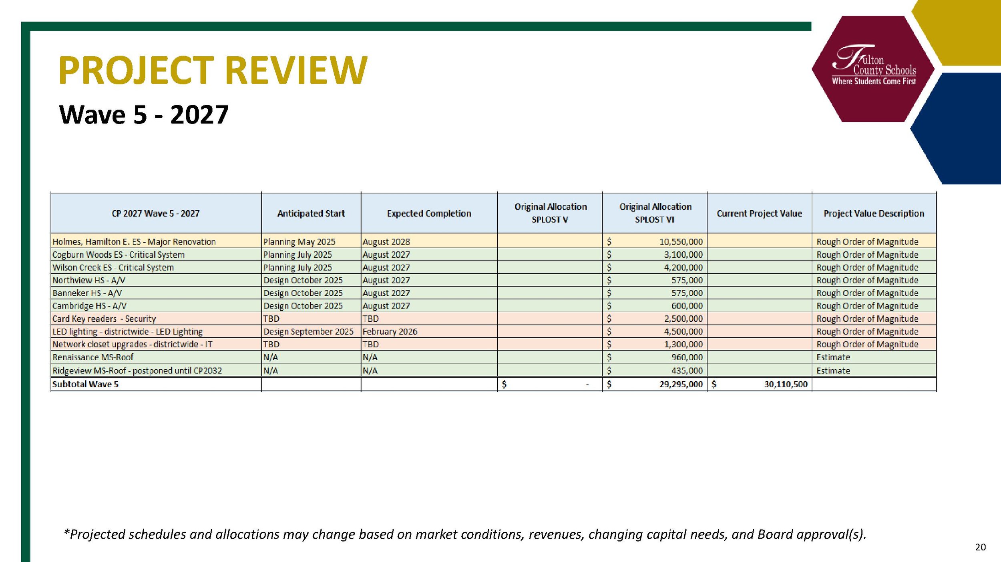Click the 435,000 allocation value
This screenshot has height=562, width=1001.
(x=687, y=371)
